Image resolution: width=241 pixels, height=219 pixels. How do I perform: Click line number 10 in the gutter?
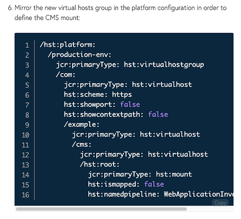point(26,135)
